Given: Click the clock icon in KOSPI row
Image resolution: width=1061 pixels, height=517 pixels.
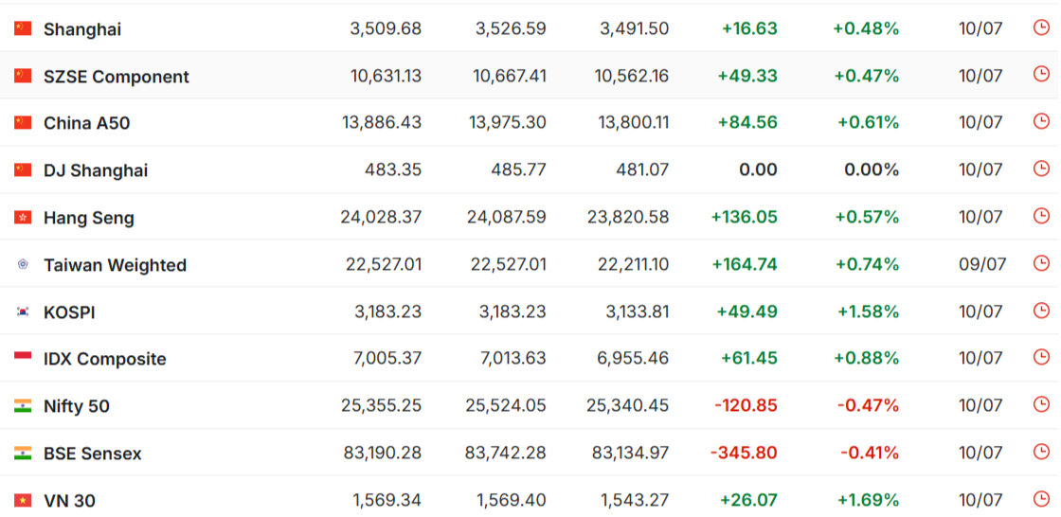Looking at the screenshot, I should 1041,311.
